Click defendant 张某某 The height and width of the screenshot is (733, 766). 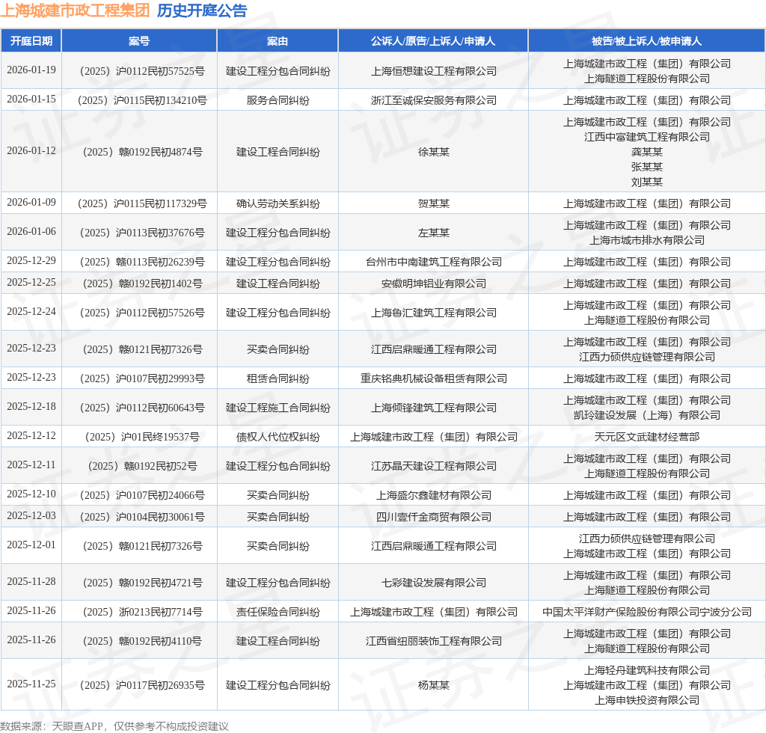(647, 167)
